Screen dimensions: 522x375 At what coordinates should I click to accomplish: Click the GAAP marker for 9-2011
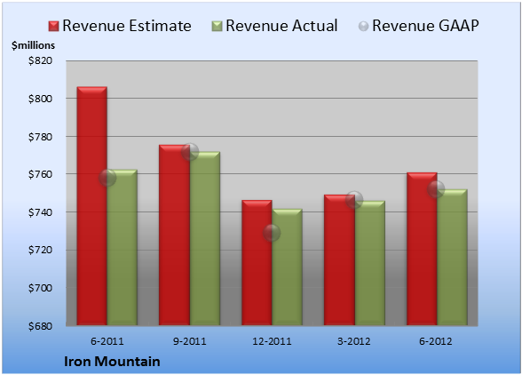[190, 152]
